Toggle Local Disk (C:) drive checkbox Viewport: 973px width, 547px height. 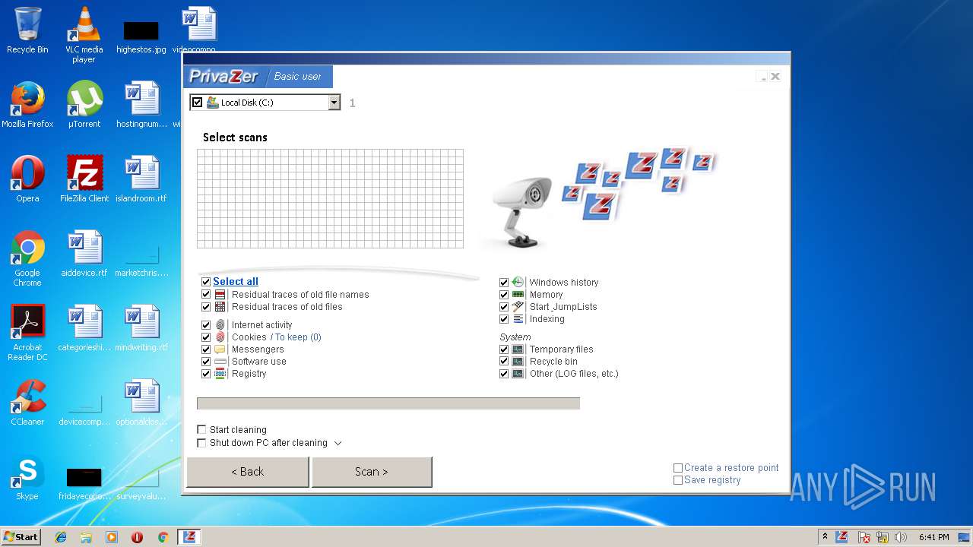click(198, 102)
